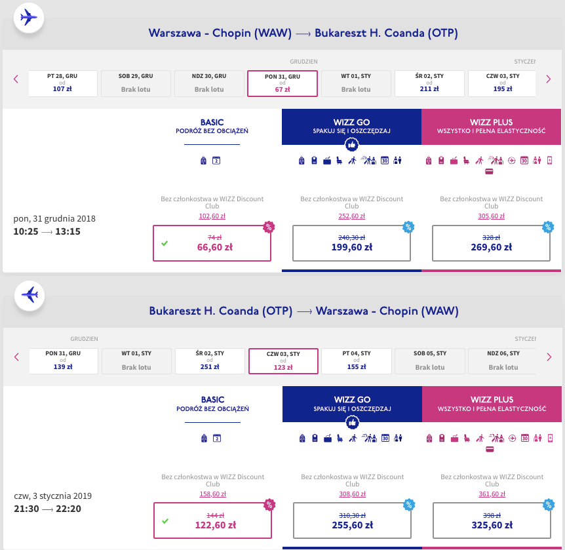Open the 361,60 zł non-member price link
Viewport: 565px width, 550px height.
point(492,494)
